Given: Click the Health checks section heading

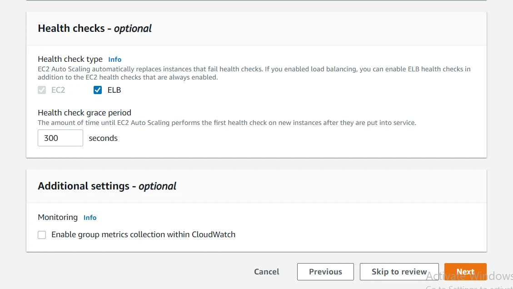Looking at the screenshot, I should (x=95, y=28).
